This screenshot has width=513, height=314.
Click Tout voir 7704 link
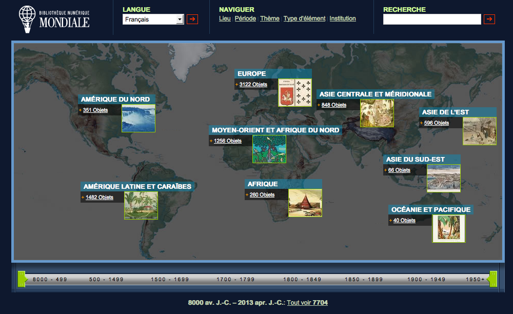(307, 303)
